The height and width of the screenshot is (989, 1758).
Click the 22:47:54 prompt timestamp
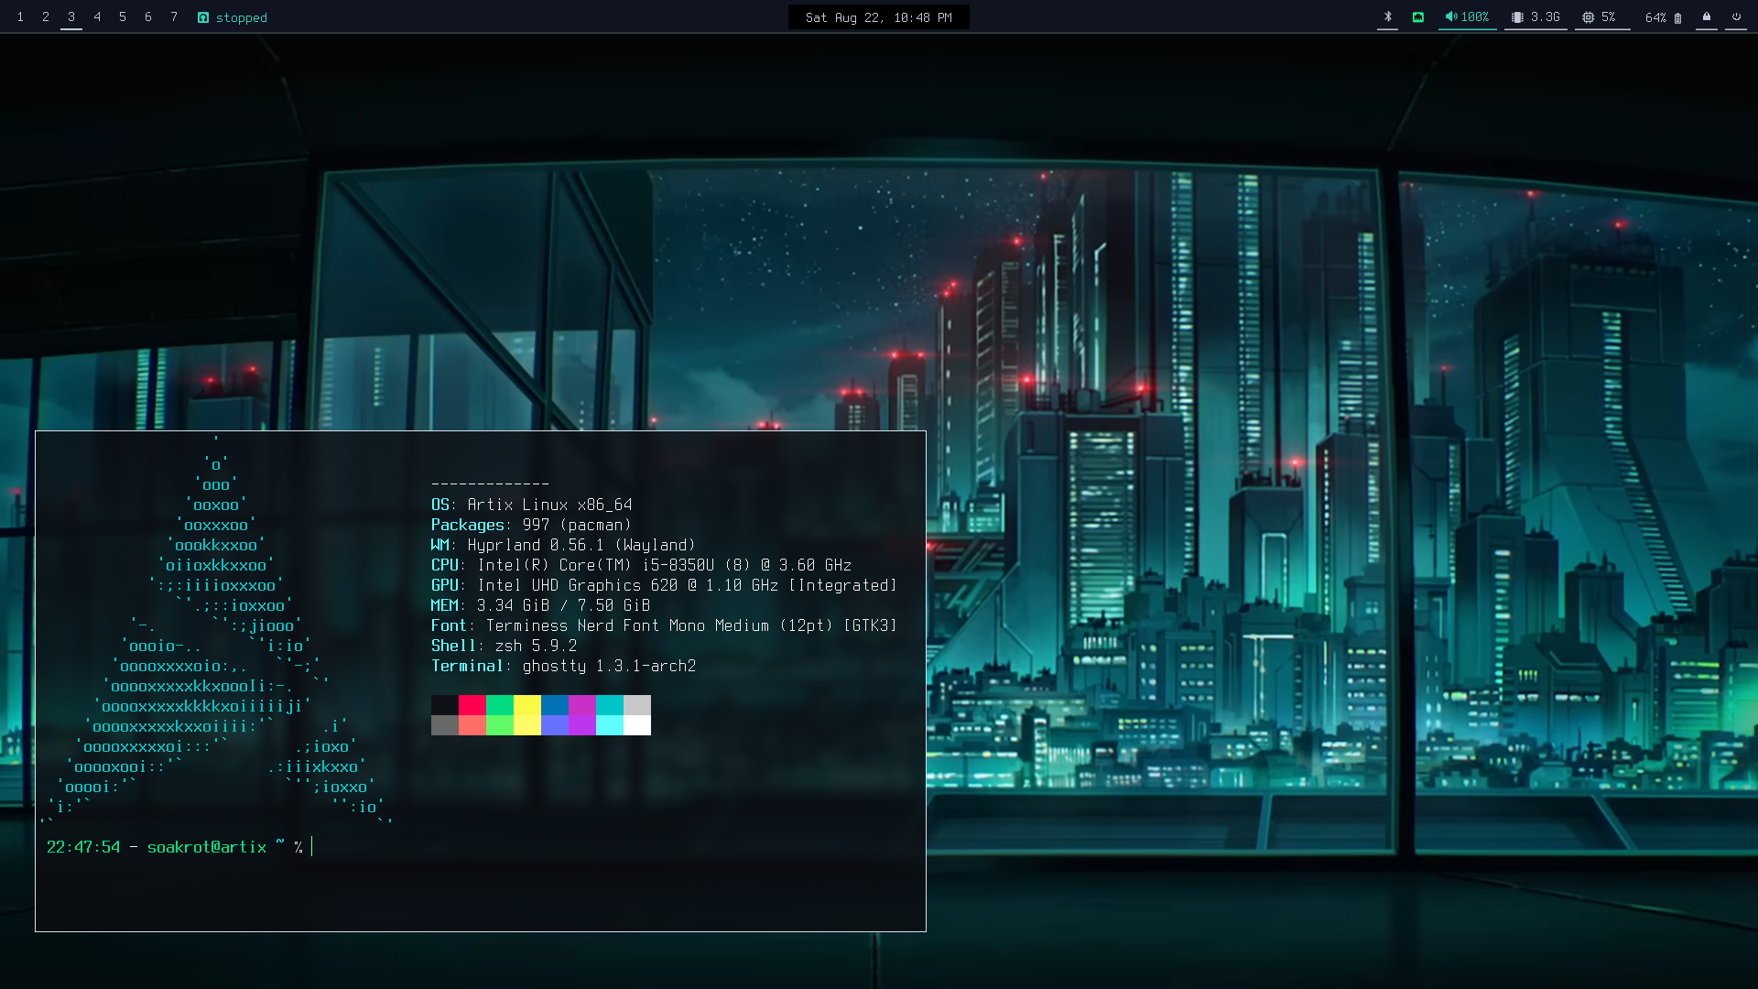(x=83, y=847)
